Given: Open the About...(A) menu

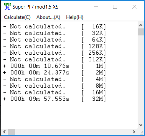Looking at the screenshot, I should (x=48, y=17).
